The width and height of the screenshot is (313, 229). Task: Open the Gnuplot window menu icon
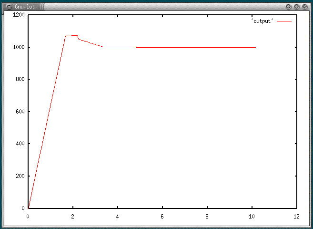click(9, 7)
